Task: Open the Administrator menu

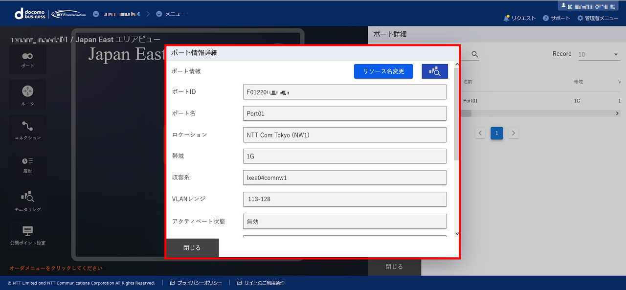Action: coord(598,18)
